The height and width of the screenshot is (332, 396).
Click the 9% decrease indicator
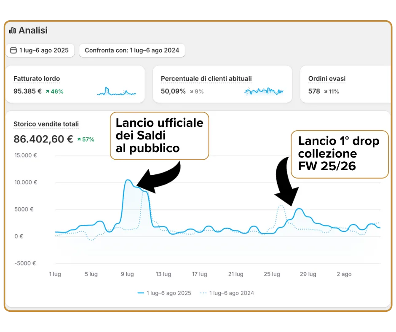tap(197, 91)
